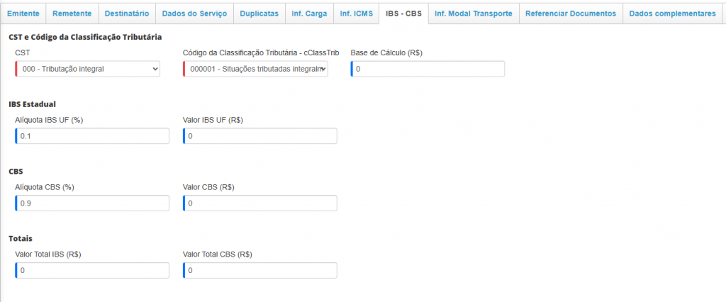Image resolution: width=726 pixels, height=302 pixels.
Task: Show the Inf. Carga tab
Action: (308, 13)
